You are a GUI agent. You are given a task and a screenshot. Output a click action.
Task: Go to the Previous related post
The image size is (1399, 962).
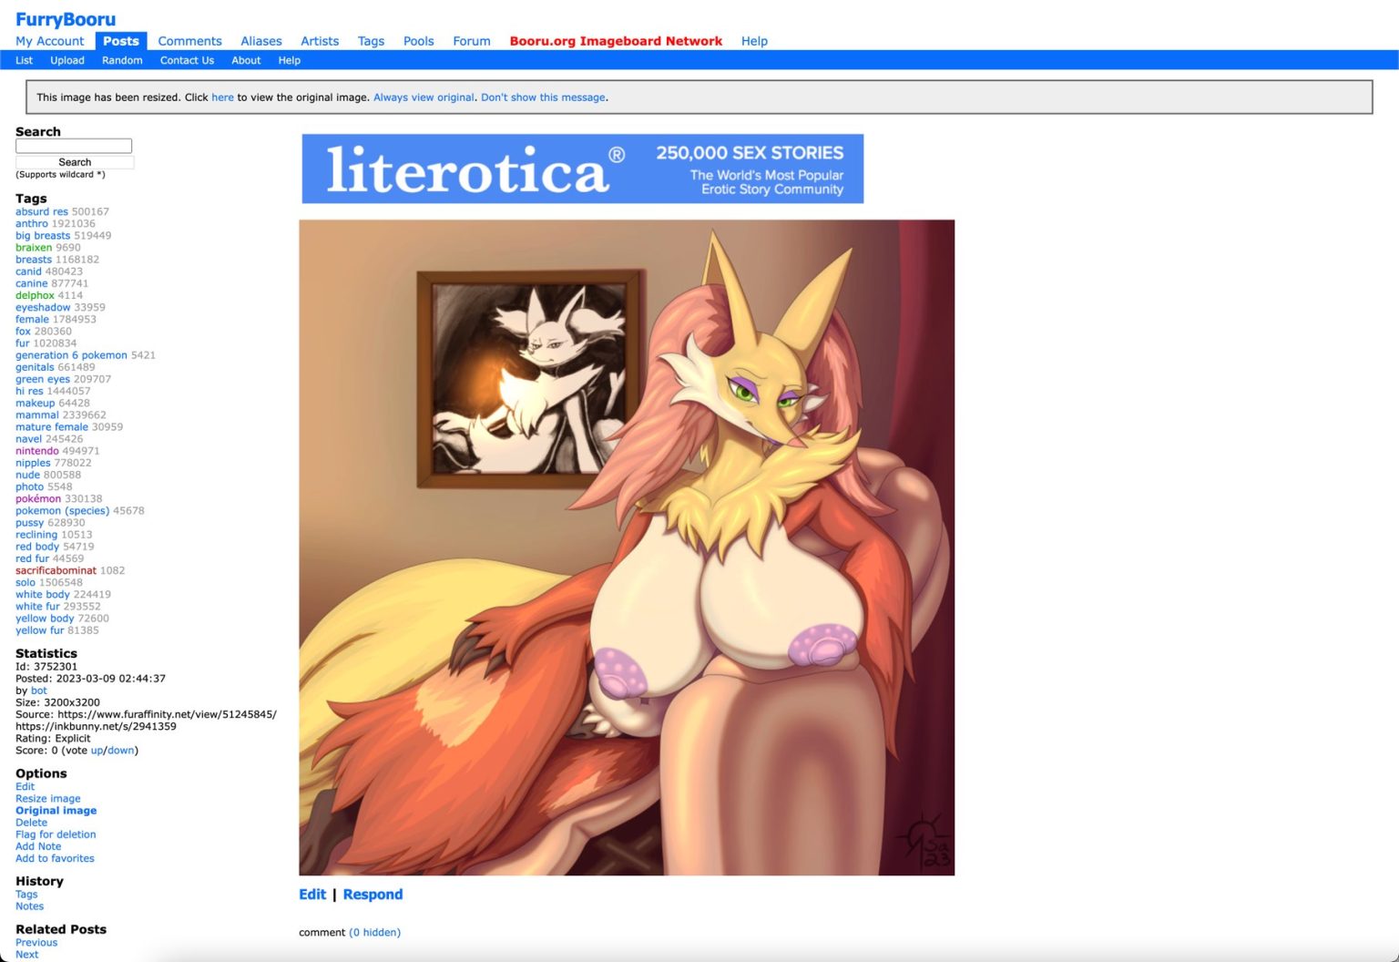(x=36, y=943)
